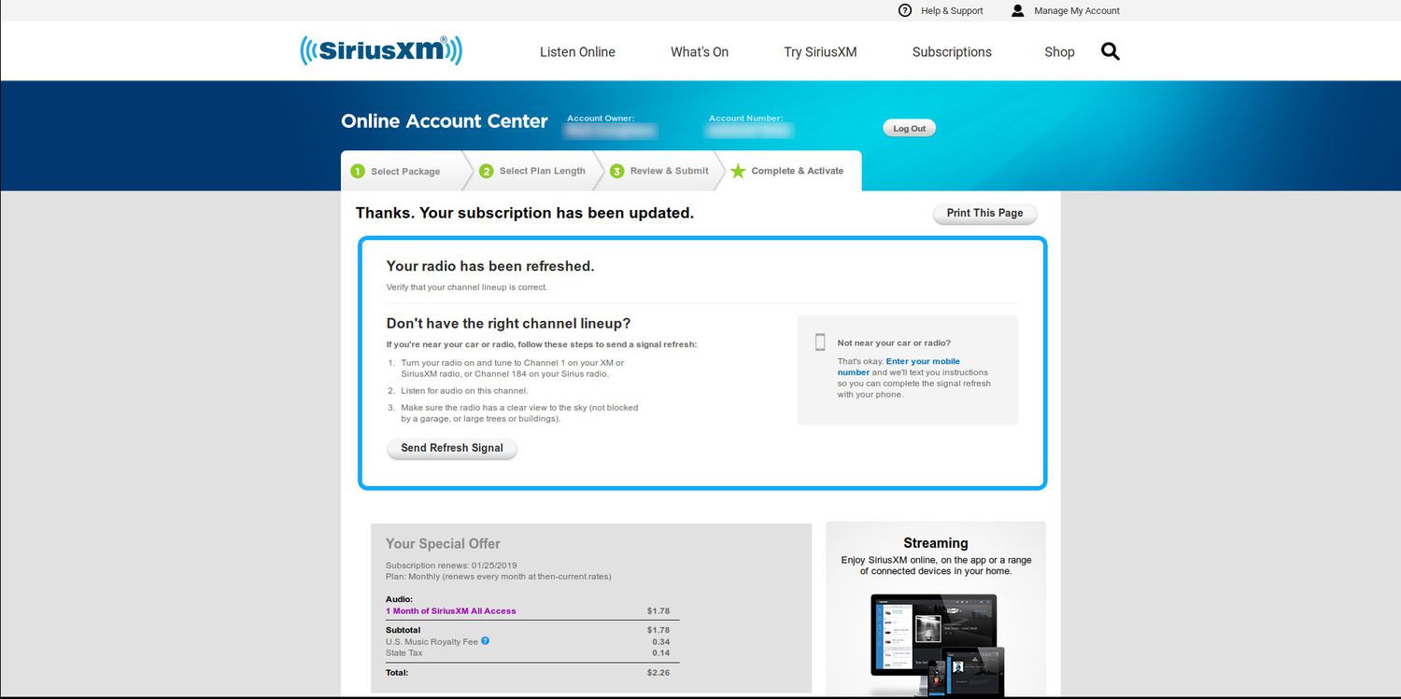Click the Manage My Account person icon

pos(1018,10)
